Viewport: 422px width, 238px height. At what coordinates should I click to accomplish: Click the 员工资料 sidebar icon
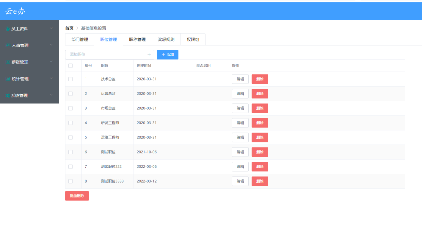7,29
